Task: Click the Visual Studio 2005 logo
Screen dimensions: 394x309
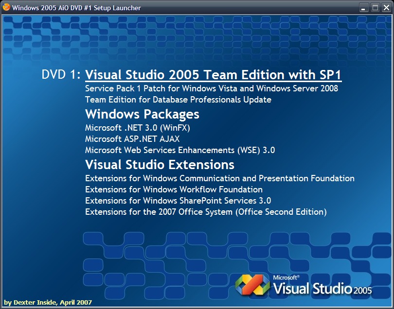Action: (x=304, y=285)
